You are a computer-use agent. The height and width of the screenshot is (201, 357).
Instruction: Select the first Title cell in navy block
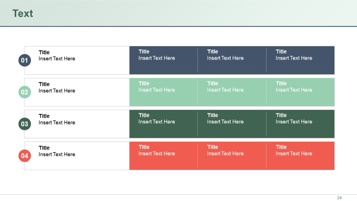[x=144, y=51]
